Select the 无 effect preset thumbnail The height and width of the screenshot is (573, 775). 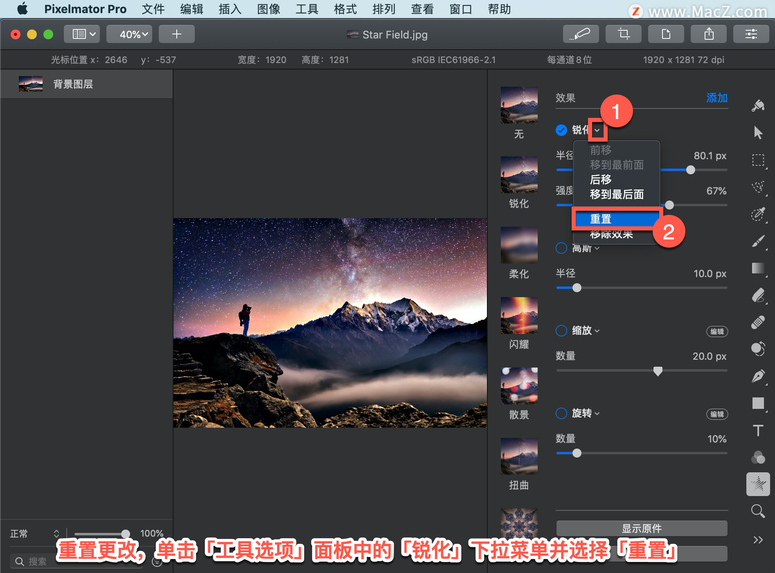pos(519,105)
